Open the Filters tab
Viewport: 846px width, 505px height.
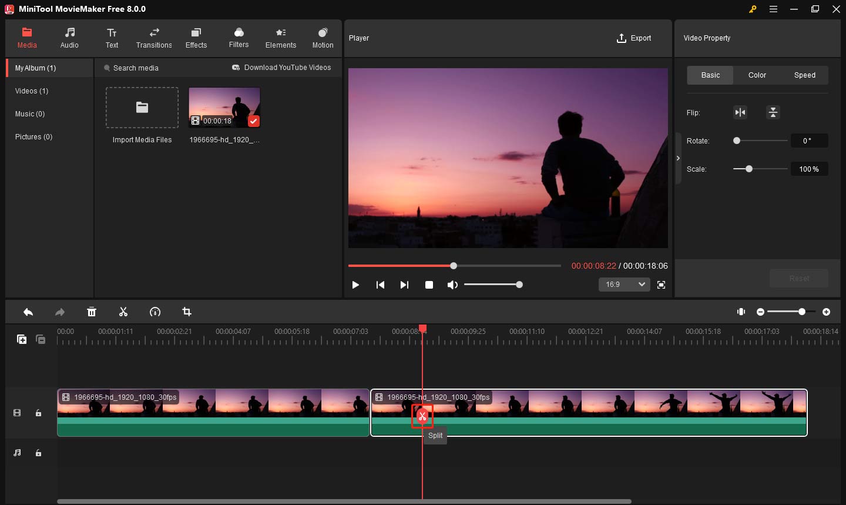point(239,38)
